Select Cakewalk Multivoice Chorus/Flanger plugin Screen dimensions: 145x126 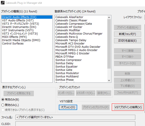(81, 34)
